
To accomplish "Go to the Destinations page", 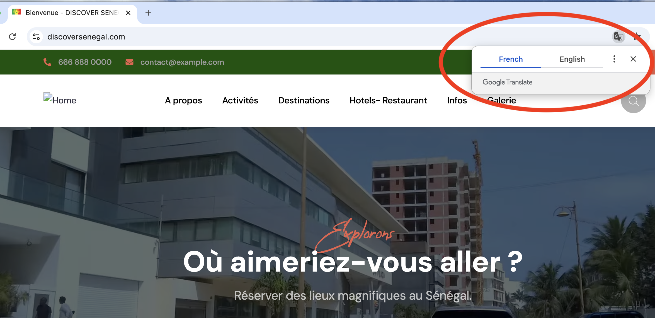I will coord(304,100).
